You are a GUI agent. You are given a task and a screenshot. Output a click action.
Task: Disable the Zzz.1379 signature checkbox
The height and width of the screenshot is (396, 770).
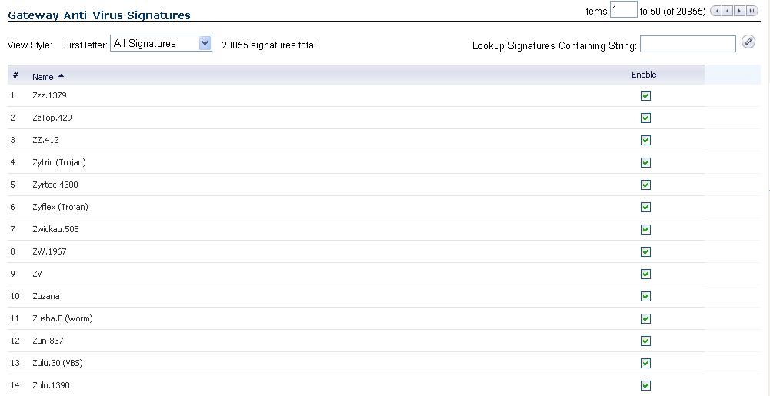click(x=645, y=96)
